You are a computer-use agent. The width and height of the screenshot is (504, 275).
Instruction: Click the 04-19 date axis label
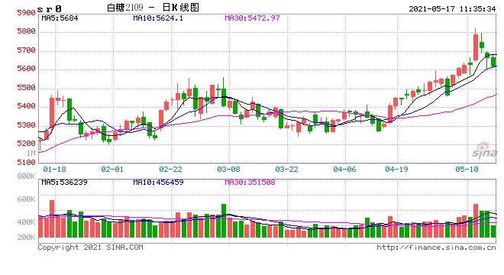click(x=396, y=169)
